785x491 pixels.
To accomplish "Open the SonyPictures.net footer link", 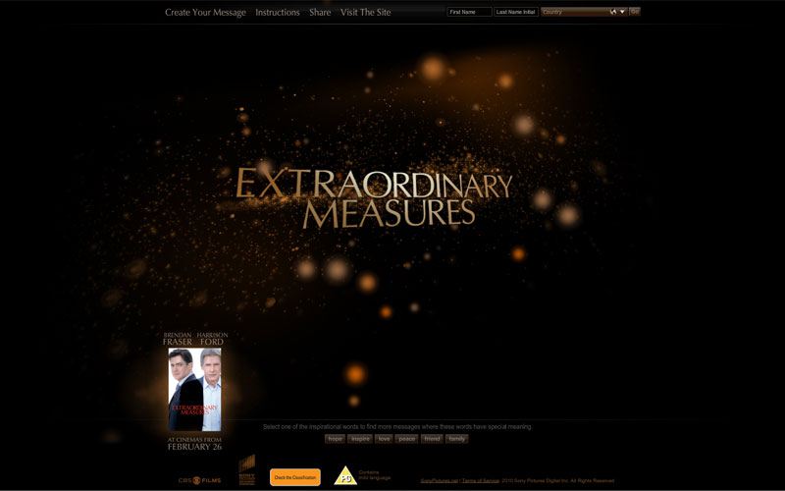I will coord(439,481).
